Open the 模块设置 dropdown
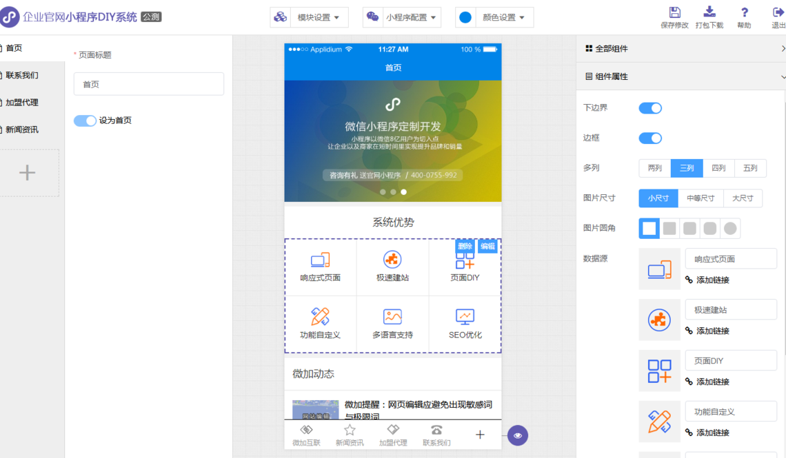Viewport: 786px width, 458px height. tap(309, 17)
